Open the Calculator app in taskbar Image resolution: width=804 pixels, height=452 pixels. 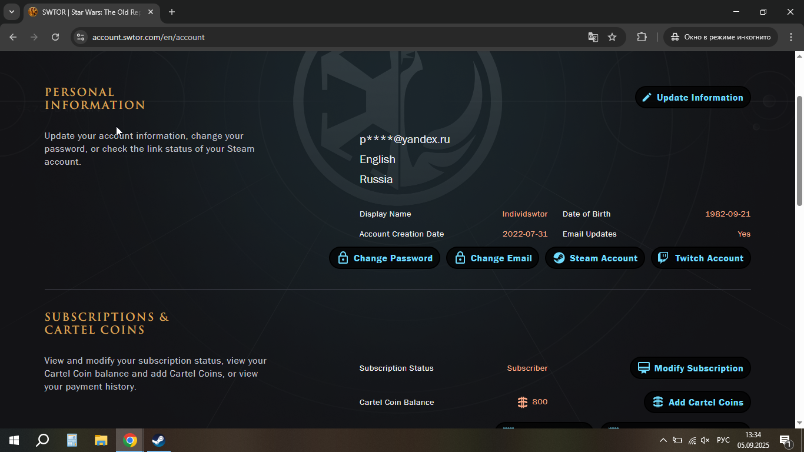[x=72, y=440]
